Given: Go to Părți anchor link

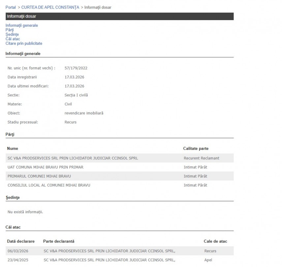Looking at the screenshot, I should tap(10, 30).
